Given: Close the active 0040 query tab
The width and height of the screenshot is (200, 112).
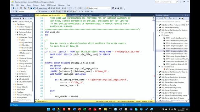Looking at the screenshot, I should click(65, 15).
